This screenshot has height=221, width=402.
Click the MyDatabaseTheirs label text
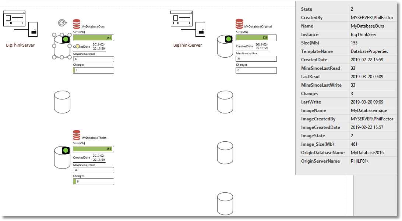click(94, 138)
